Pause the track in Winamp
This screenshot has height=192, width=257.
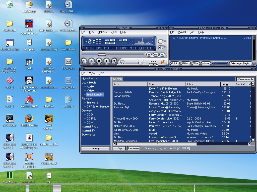coord(99,61)
